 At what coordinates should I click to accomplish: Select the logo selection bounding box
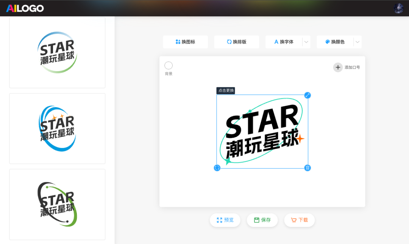tap(262, 132)
